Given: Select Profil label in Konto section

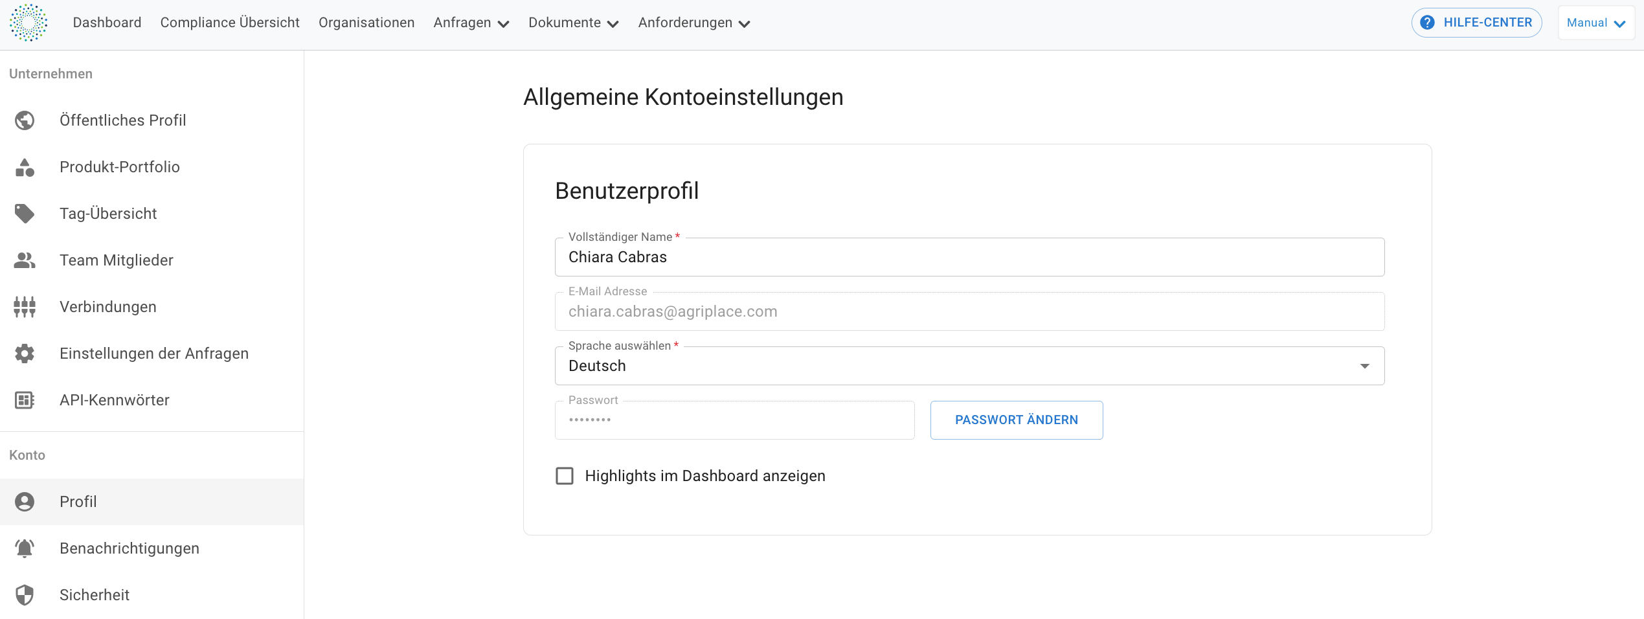Looking at the screenshot, I should tap(78, 502).
